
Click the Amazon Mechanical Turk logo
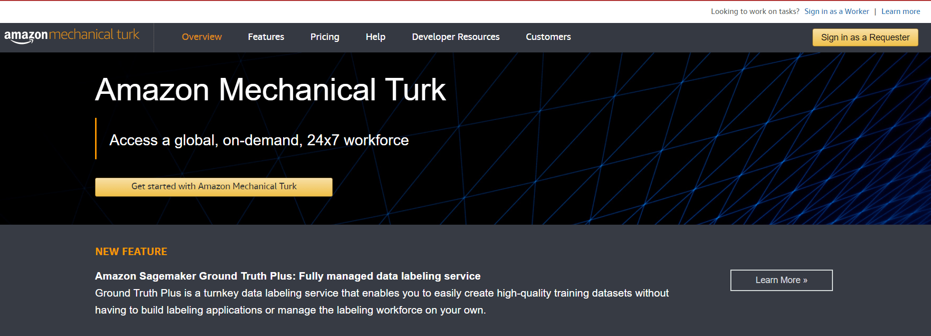coord(72,36)
